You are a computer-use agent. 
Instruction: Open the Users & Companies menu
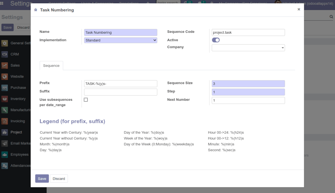pos(97,3)
